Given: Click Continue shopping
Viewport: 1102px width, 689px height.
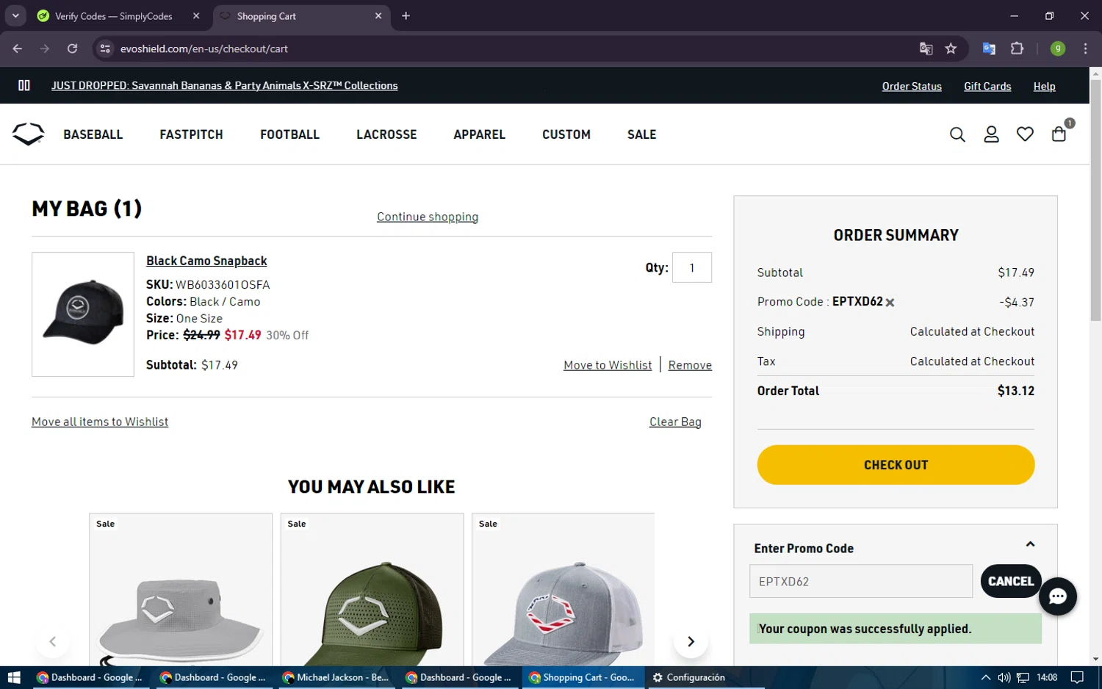Looking at the screenshot, I should tap(428, 217).
